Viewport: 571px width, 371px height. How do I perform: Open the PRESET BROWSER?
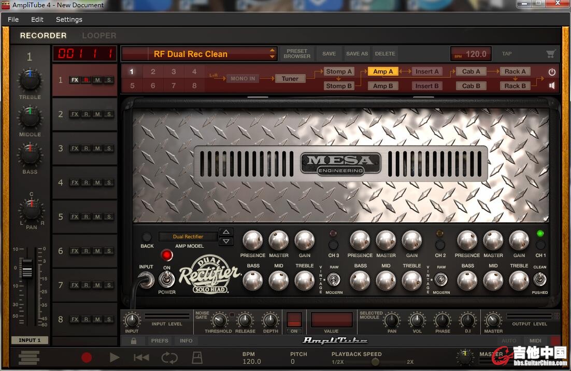[297, 54]
